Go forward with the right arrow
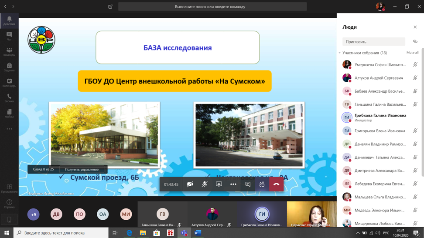The image size is (424, 238). pos(13,7)
